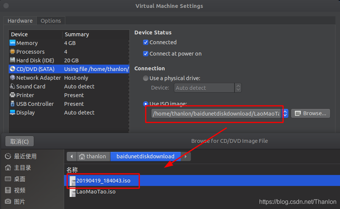Click the Summary column header
The height and width of the screenshot is (209, 340).
pos(77,34)
